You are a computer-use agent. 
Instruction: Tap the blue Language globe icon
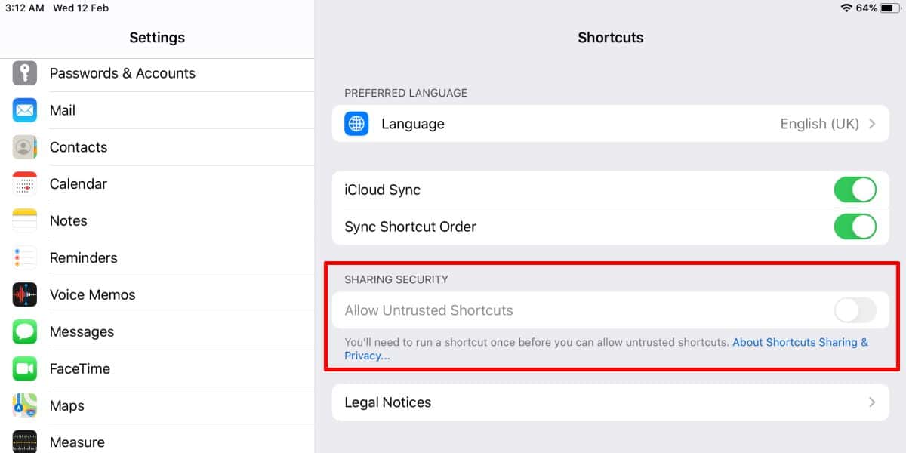pyautogui.click(x=356, y=124)
